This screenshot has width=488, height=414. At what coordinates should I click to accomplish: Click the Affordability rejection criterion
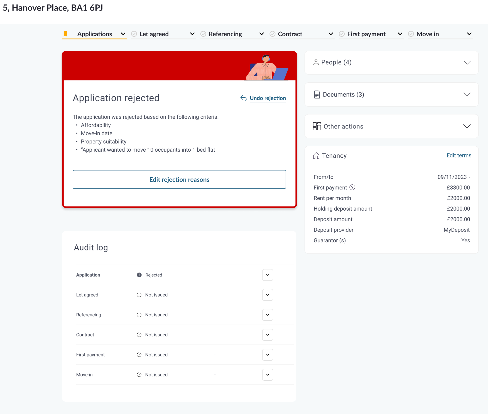point(96,125)
